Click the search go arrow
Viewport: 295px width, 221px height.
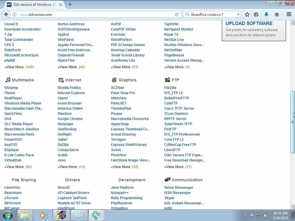pyautogui.click(x=238, y=14)
